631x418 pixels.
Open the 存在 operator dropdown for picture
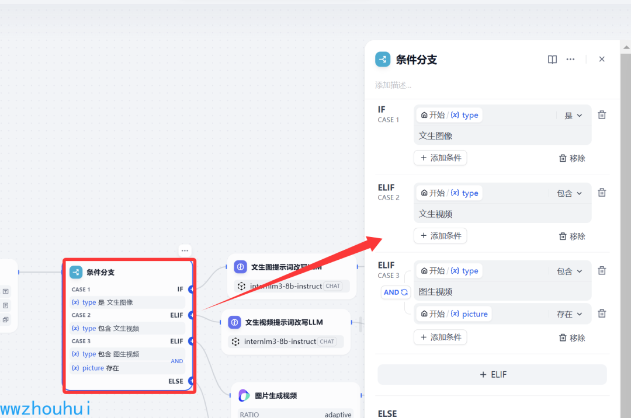[x=570, y=314]
